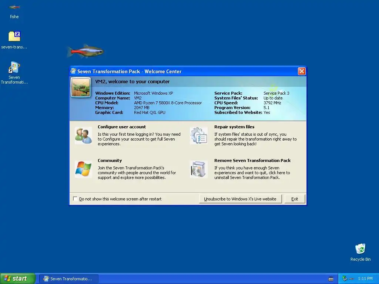Click the 'Up to date' status value

[273, 98]
